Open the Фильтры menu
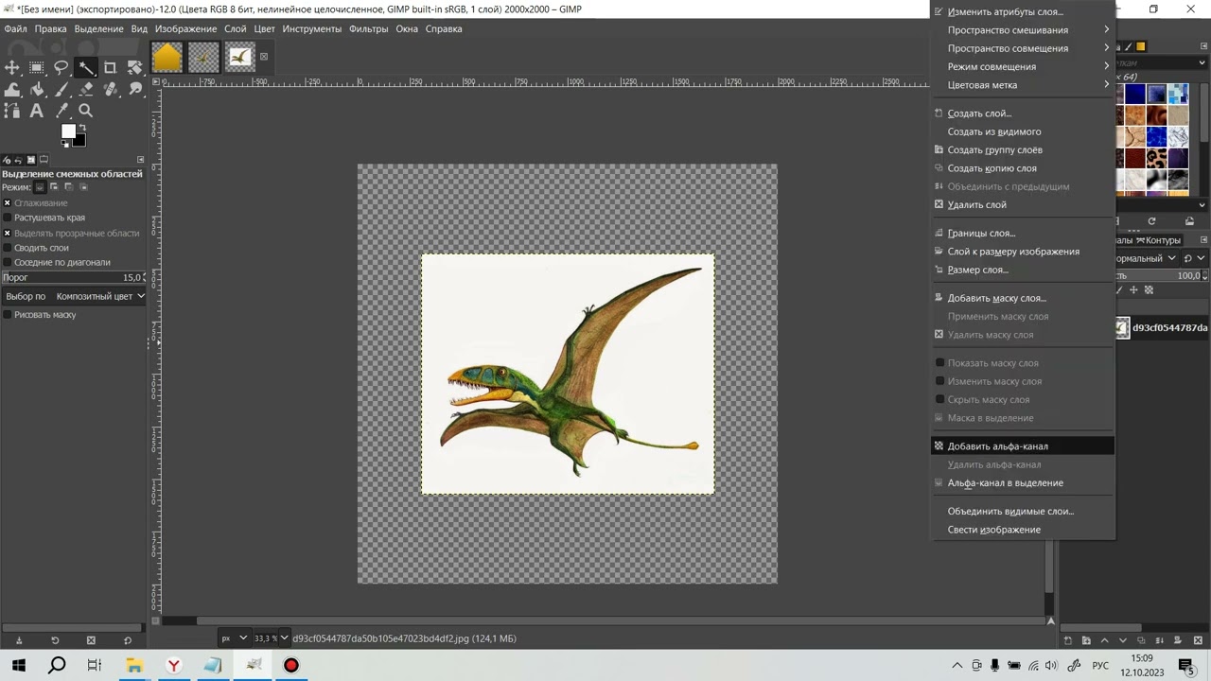 (368, 29)
